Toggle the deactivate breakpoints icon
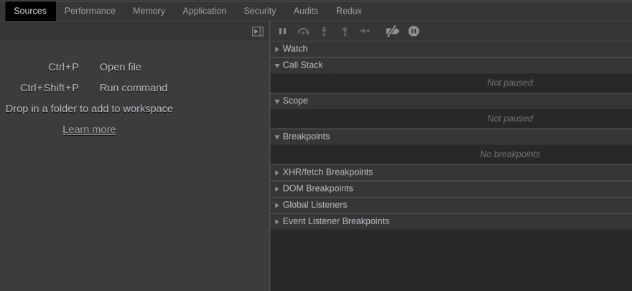632x291 pixels. click(x=392, y=32)
